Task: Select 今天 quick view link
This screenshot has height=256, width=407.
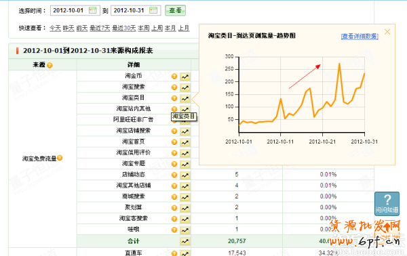Action: click(55, 28)
